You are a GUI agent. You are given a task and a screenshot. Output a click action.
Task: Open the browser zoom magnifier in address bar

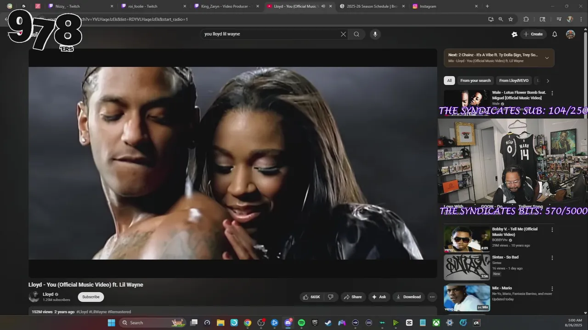pyautogui.click(x=501, y=19)
